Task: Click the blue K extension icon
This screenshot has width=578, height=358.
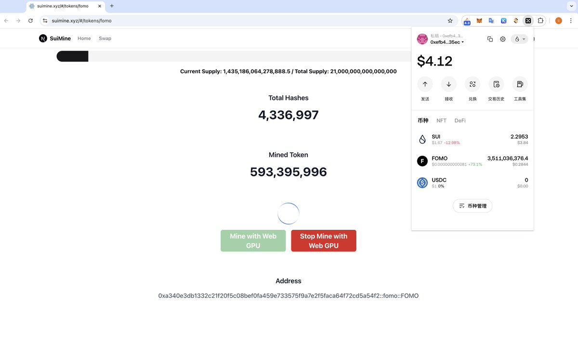Action: pos(503,21)
